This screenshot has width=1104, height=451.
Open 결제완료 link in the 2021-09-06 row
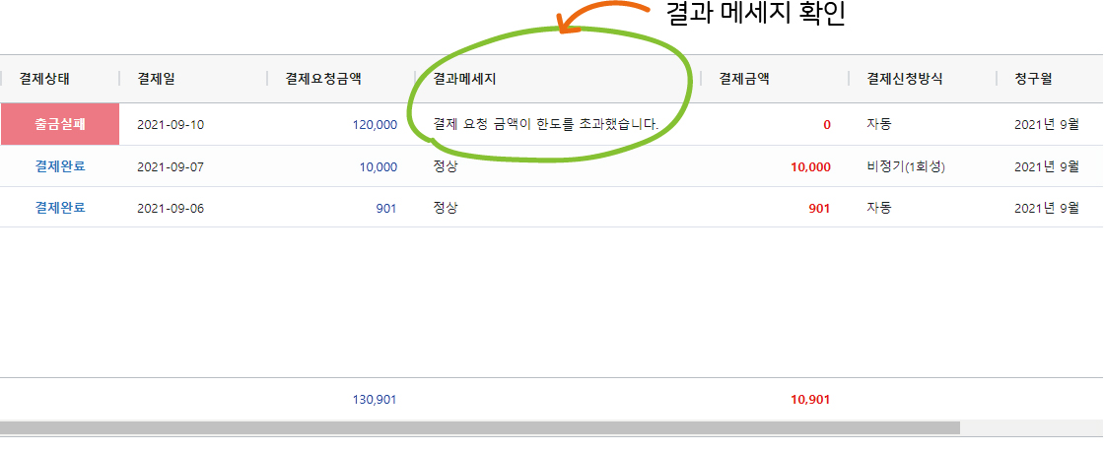60,208
